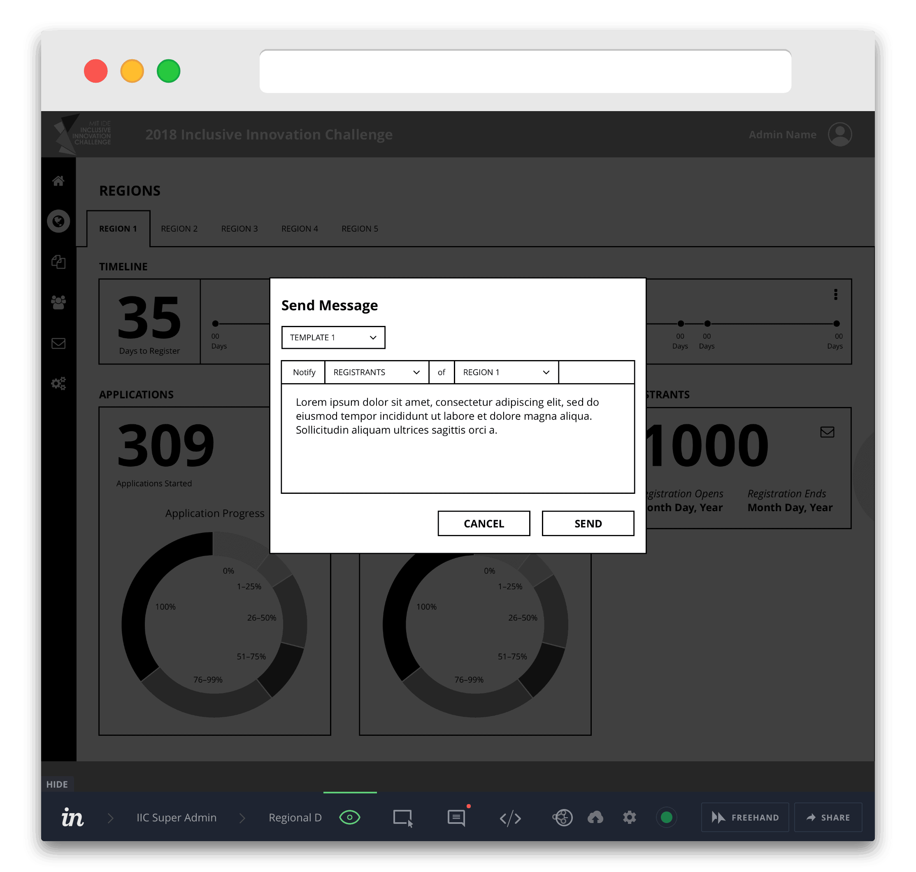This screenshot has width=916, height=872.
Task: Open the comment mode icon in toolbar
Action: (x=456, y=818)
